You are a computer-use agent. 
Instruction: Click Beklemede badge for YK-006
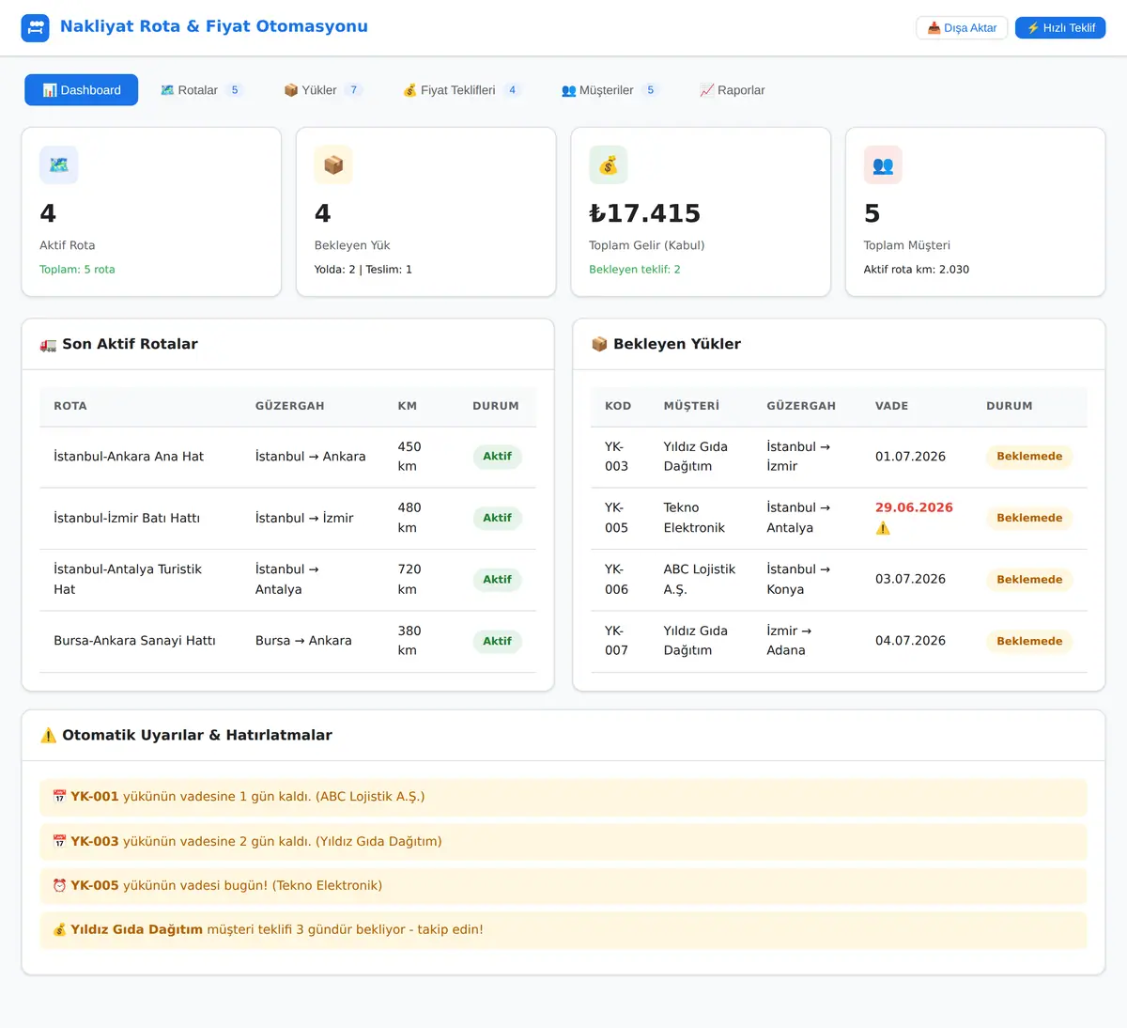(1029, 580)
